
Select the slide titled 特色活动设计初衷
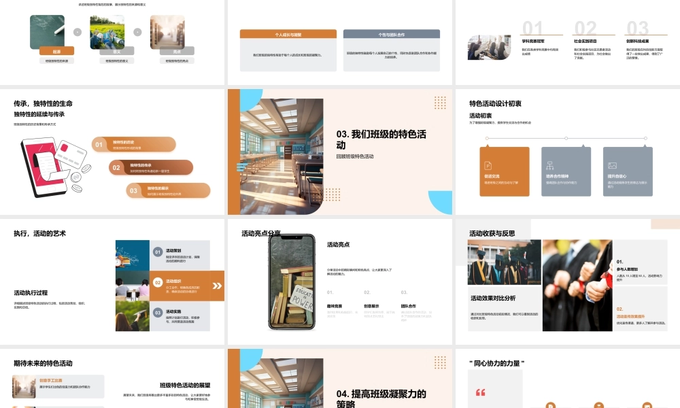(x=568, y=152)
